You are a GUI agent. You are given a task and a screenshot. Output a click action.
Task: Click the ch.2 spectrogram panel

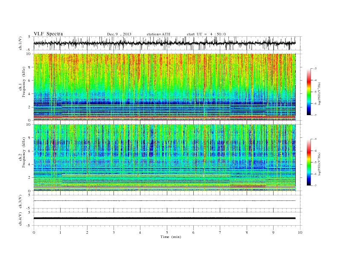[x=164, y=158]
